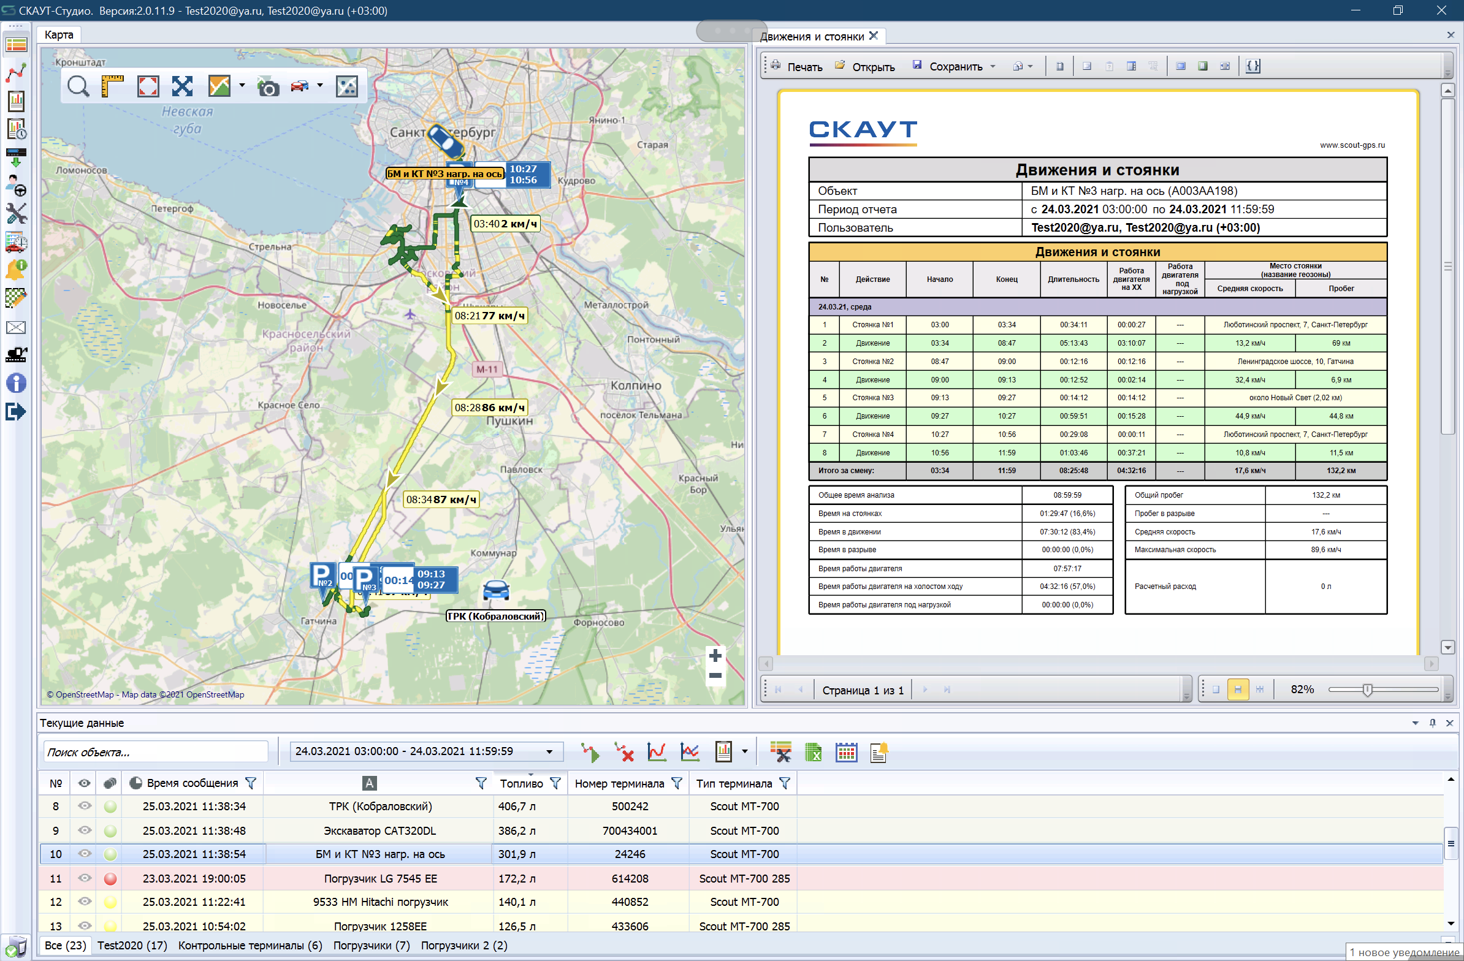Click the Сохранить save report button
The image size is (1464, 961).
tap(948, 66)
